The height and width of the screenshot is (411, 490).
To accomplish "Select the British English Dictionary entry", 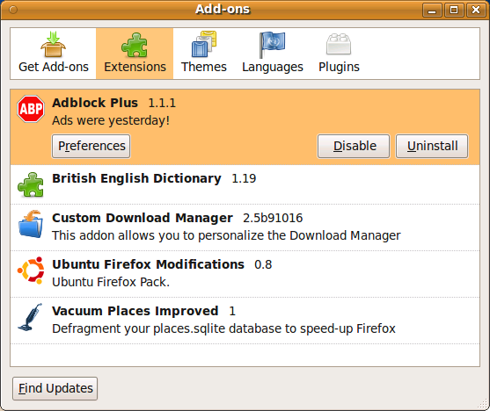I will tap(245, 184).
